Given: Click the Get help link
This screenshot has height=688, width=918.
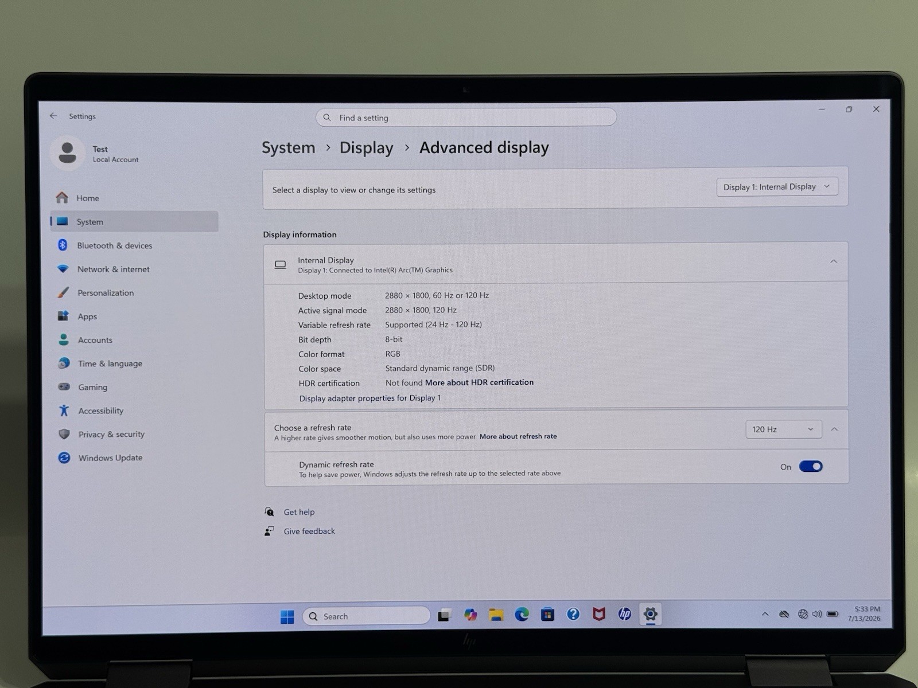Looking at the screenshot, I should click(299, 512).
